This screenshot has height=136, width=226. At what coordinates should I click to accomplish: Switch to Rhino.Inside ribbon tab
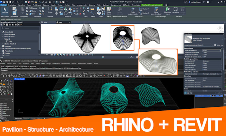pyautogui.click(x=136, y=5)
